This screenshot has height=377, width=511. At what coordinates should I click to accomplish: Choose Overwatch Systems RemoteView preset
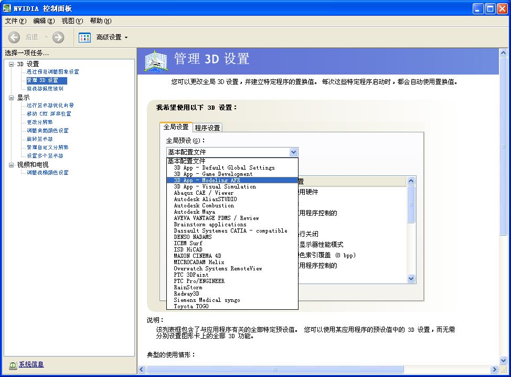(x=232, y=268)
